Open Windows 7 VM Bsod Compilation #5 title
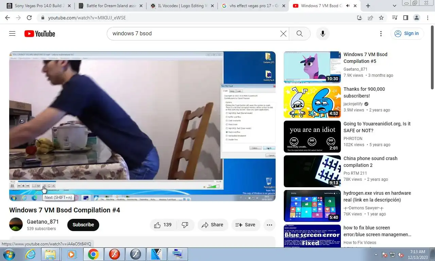 coord(365,58)
